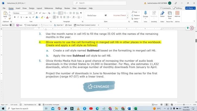
Task: Apply the BT style
Action: pyautogui.click(x=106, y=15)
